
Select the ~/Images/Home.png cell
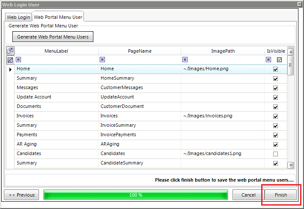click(x=223, y=69)
